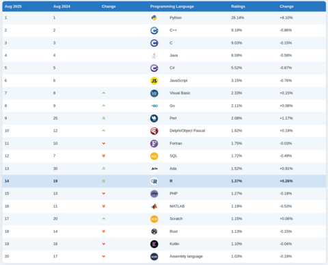Screen dimensions: 328x265
Task: Click the green up arrow for Scratch
Action: click(104, 218)
